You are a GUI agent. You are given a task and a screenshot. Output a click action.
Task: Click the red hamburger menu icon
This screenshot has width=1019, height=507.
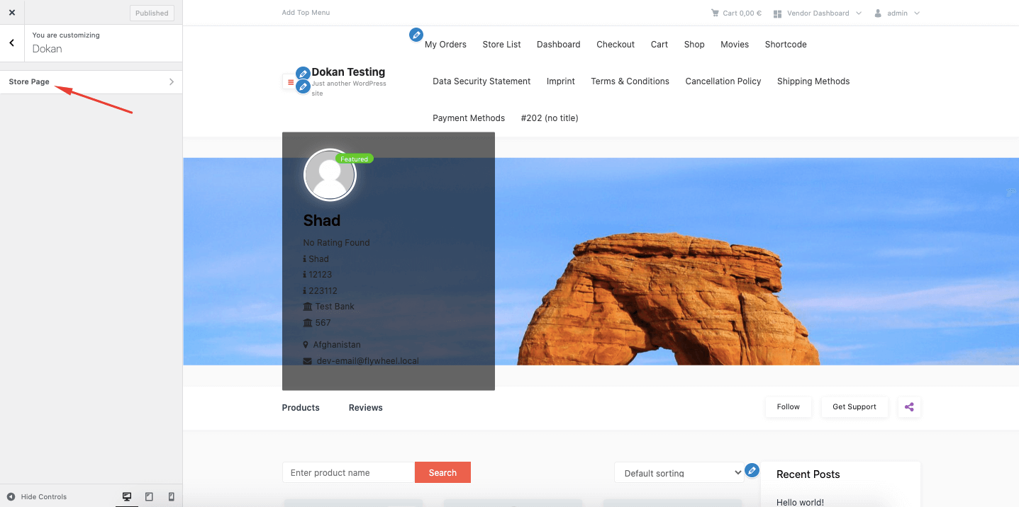pos(290,82)
